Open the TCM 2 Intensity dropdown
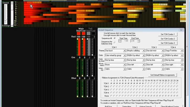Viewport: 190px width, 107px height. click(x=136, y=69)
